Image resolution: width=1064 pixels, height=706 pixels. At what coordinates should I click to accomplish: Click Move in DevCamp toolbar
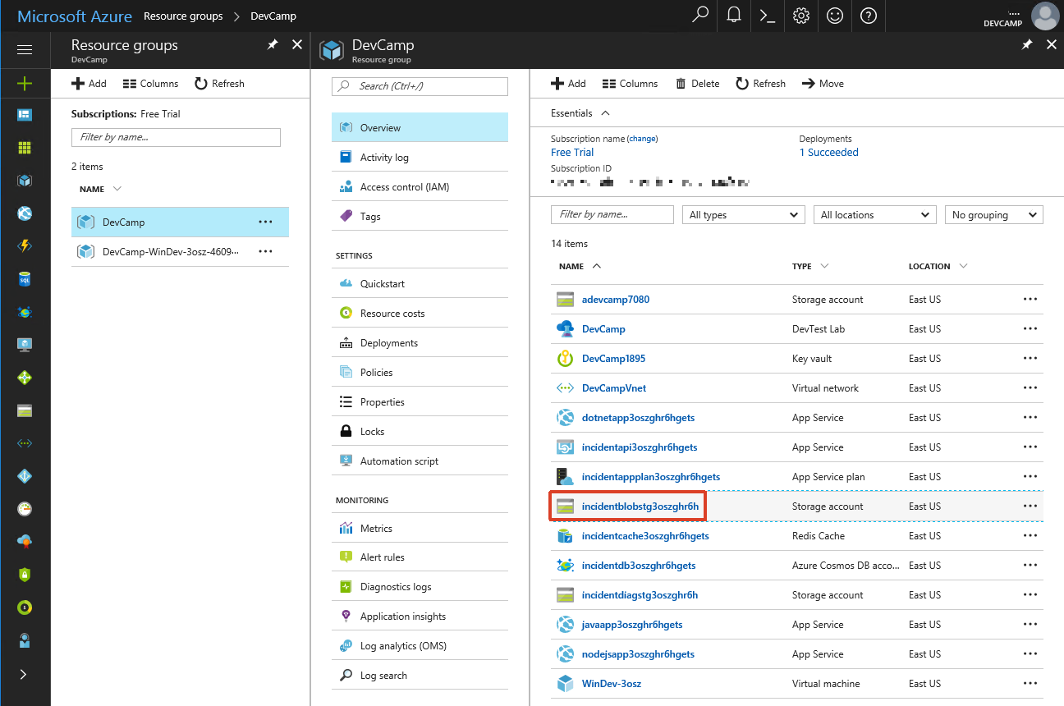(x=823, y=84)
